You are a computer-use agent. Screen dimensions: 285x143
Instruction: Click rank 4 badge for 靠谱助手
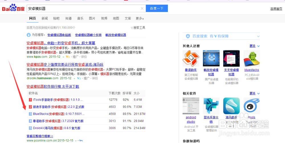(x=30, y=121)
